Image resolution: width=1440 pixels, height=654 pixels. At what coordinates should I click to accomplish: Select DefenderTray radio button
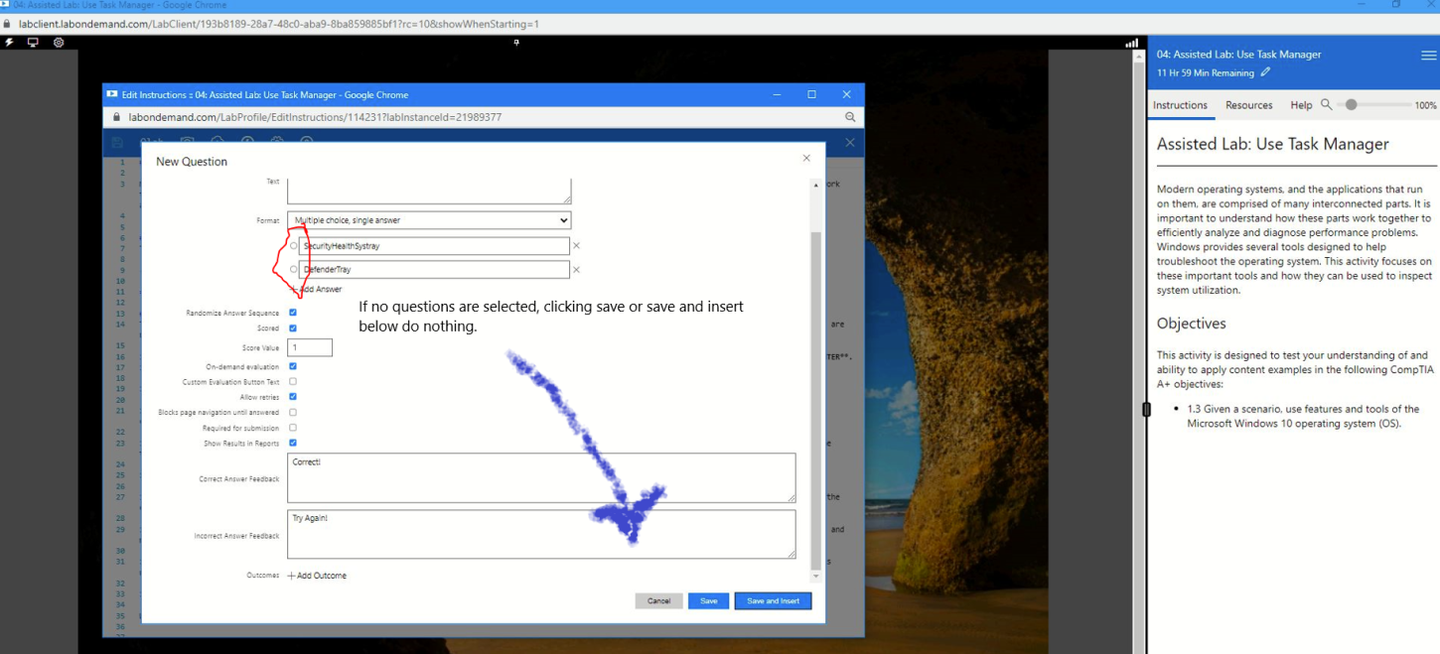pos(293,269)
